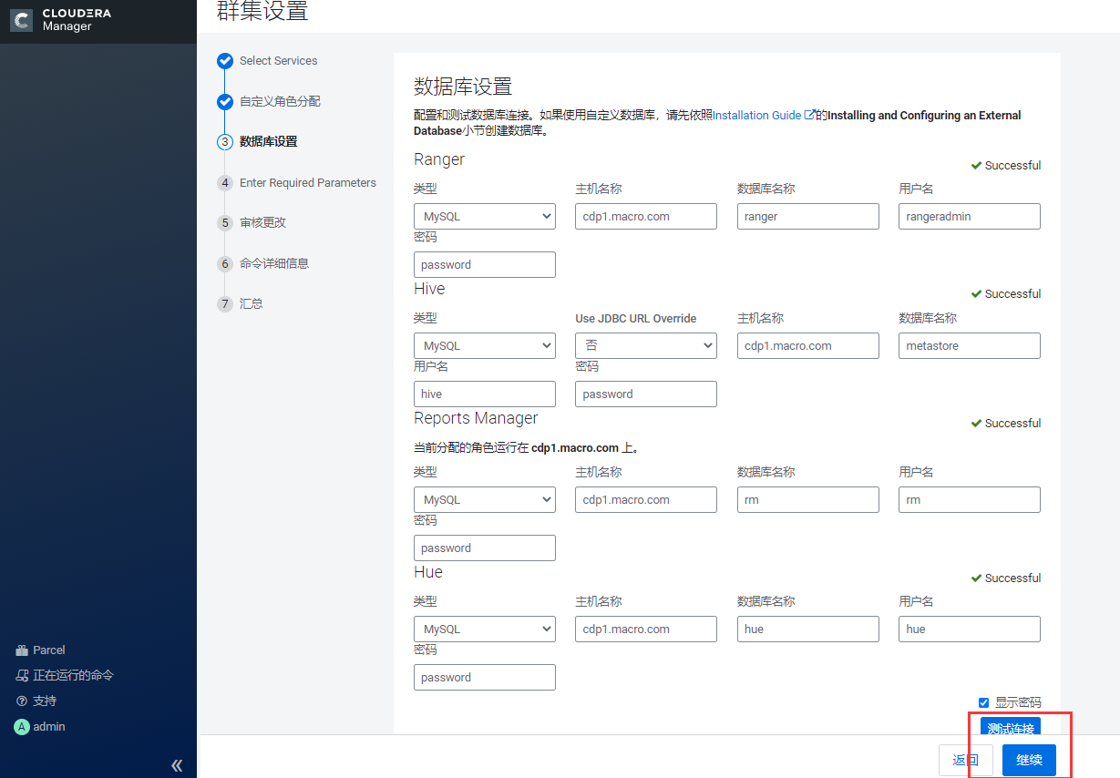Click Reports Manager password field
The width and height of the screenshot is (1120, 778).
click(485, 548)
